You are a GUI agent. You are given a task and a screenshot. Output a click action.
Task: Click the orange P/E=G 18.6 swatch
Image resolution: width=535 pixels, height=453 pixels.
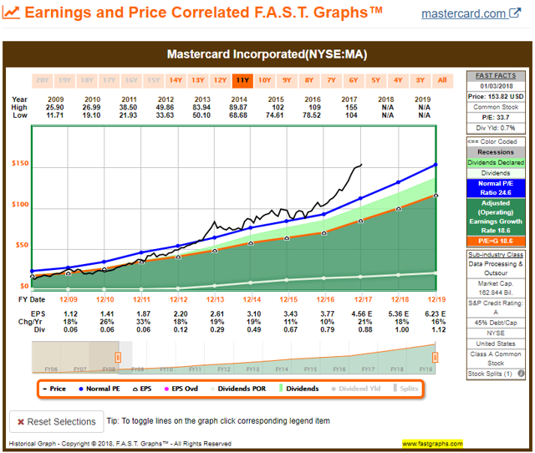coord(496,241)
